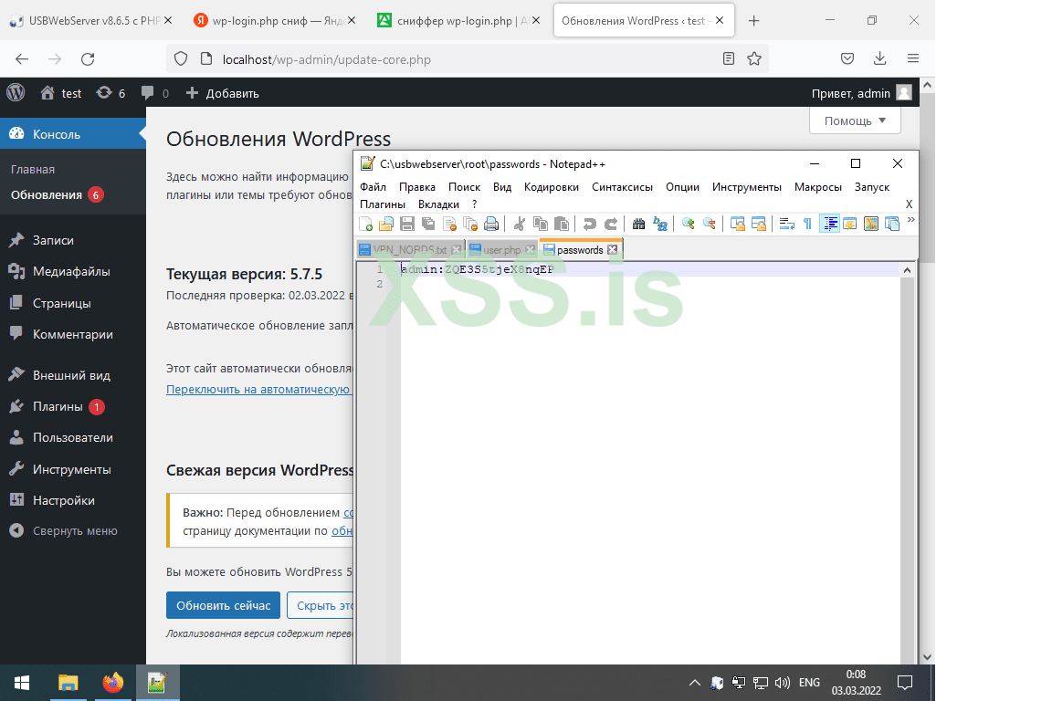Switch to VPN_NORDS.txt tab
This screenshot has width=1052, height=701.
point(409,249)
